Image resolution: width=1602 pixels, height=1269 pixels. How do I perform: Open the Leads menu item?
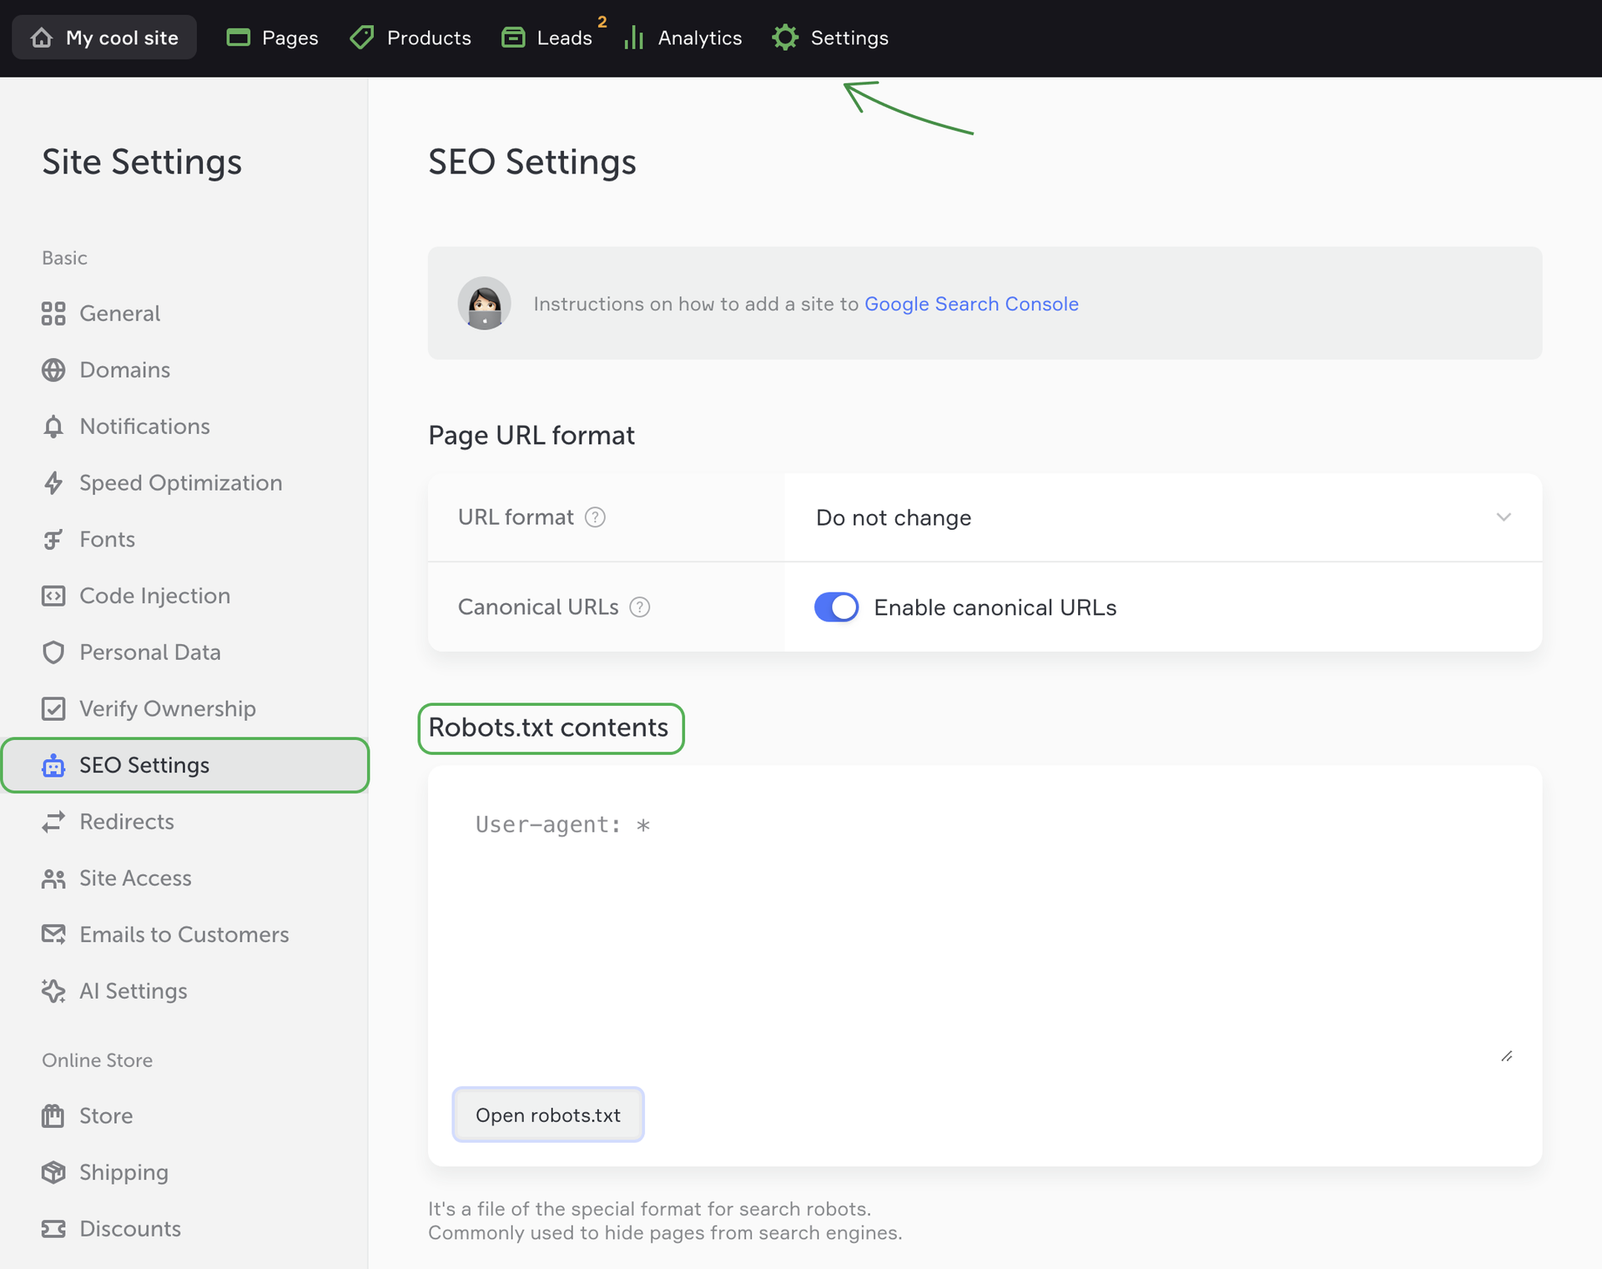pos(547,38)
